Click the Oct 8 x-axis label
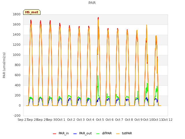Viewport: 185px width, 139px height. [x=129, y=120]
